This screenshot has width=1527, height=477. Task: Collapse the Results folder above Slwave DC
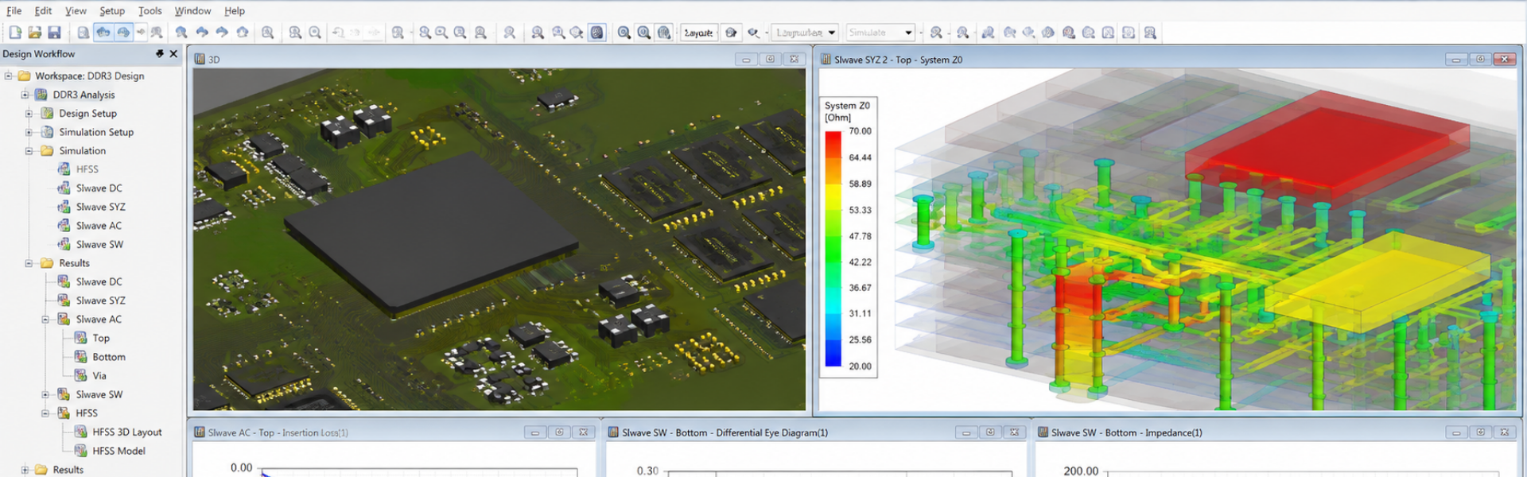(29, 263)
